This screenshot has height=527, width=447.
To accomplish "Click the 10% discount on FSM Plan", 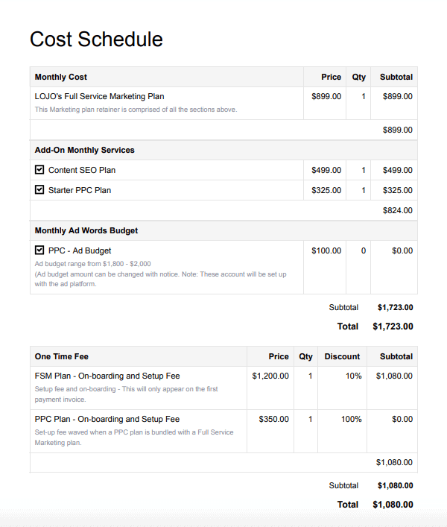I will click(354, 376).
